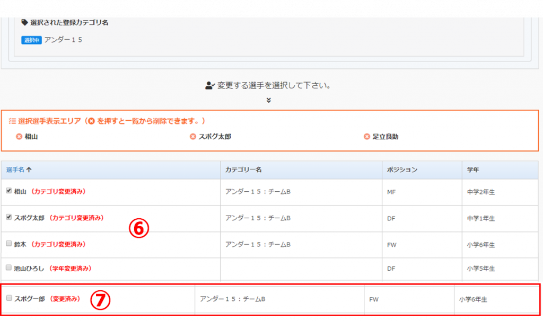The image size is (543, 321).
Task: Sort by 選手名 using the arrow
Action: pyautogui.click(x=29, y=170)
